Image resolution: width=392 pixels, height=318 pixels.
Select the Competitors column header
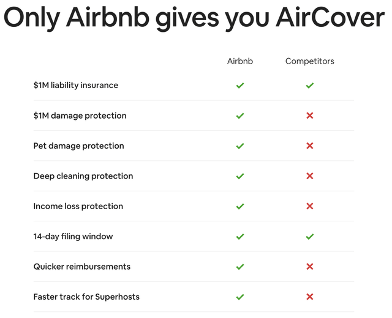309,61
